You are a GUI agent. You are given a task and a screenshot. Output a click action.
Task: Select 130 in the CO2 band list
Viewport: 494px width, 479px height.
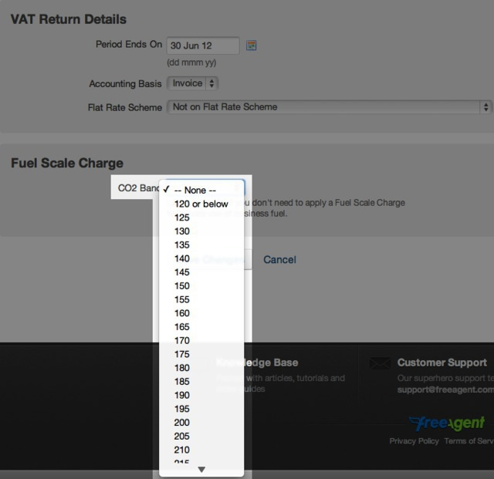pos(182,231)
